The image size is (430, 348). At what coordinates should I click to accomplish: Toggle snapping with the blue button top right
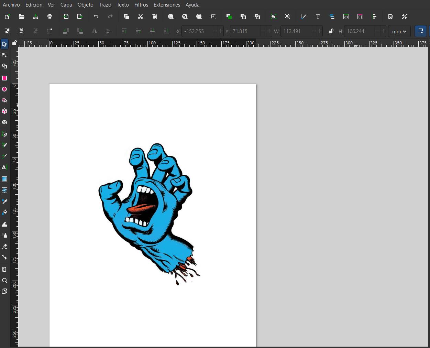pyautogui.click(x=420, y=31)
